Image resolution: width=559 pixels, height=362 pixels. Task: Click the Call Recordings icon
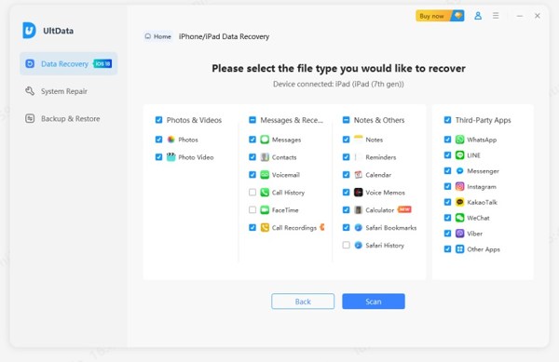pos(265,227)
